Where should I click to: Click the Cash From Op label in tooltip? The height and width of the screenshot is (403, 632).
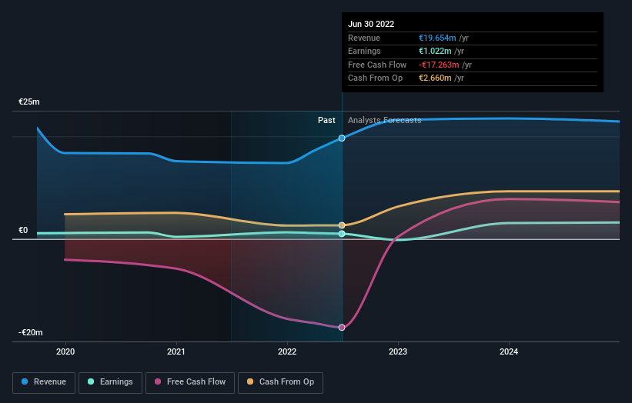[375, 78]
